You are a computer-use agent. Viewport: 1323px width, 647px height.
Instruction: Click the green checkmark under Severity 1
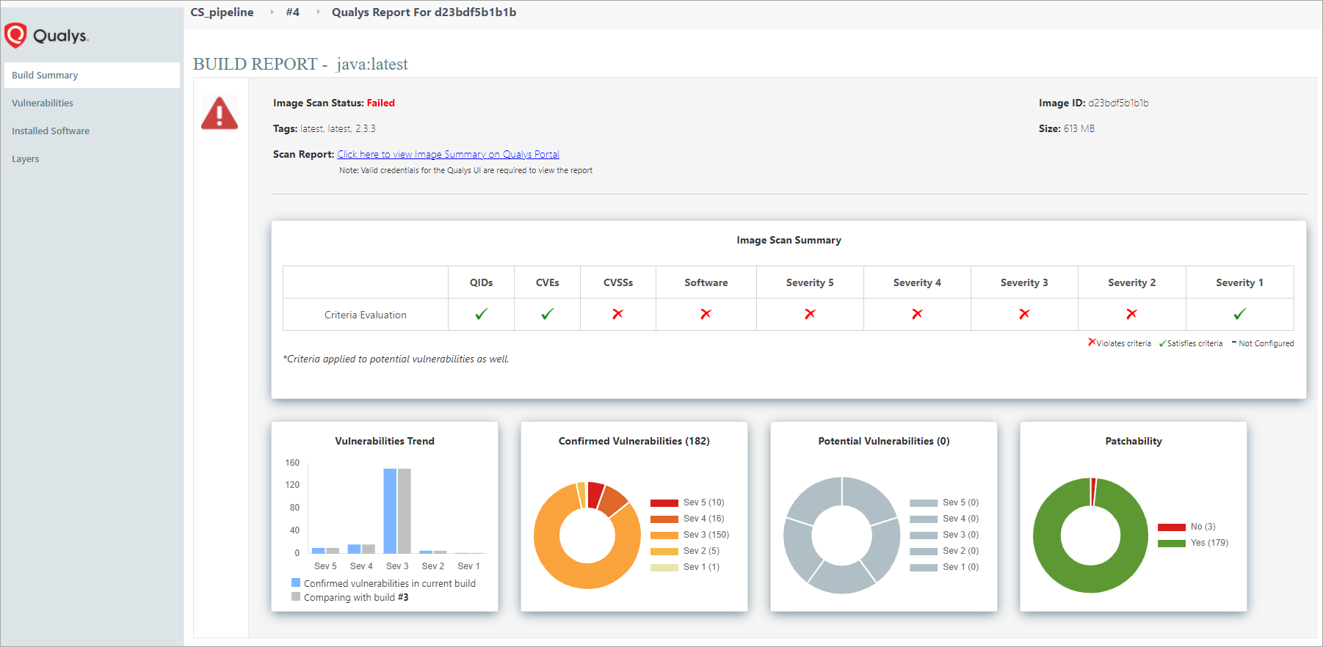click(1239, 314)
